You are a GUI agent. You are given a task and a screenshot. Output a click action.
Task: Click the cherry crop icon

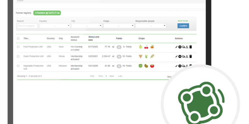pyautogui.click(x=146, y=47)
